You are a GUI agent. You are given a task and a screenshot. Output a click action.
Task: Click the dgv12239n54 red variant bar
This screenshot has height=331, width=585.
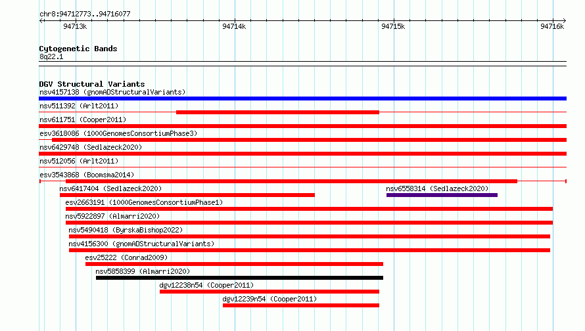click(301, 305)
